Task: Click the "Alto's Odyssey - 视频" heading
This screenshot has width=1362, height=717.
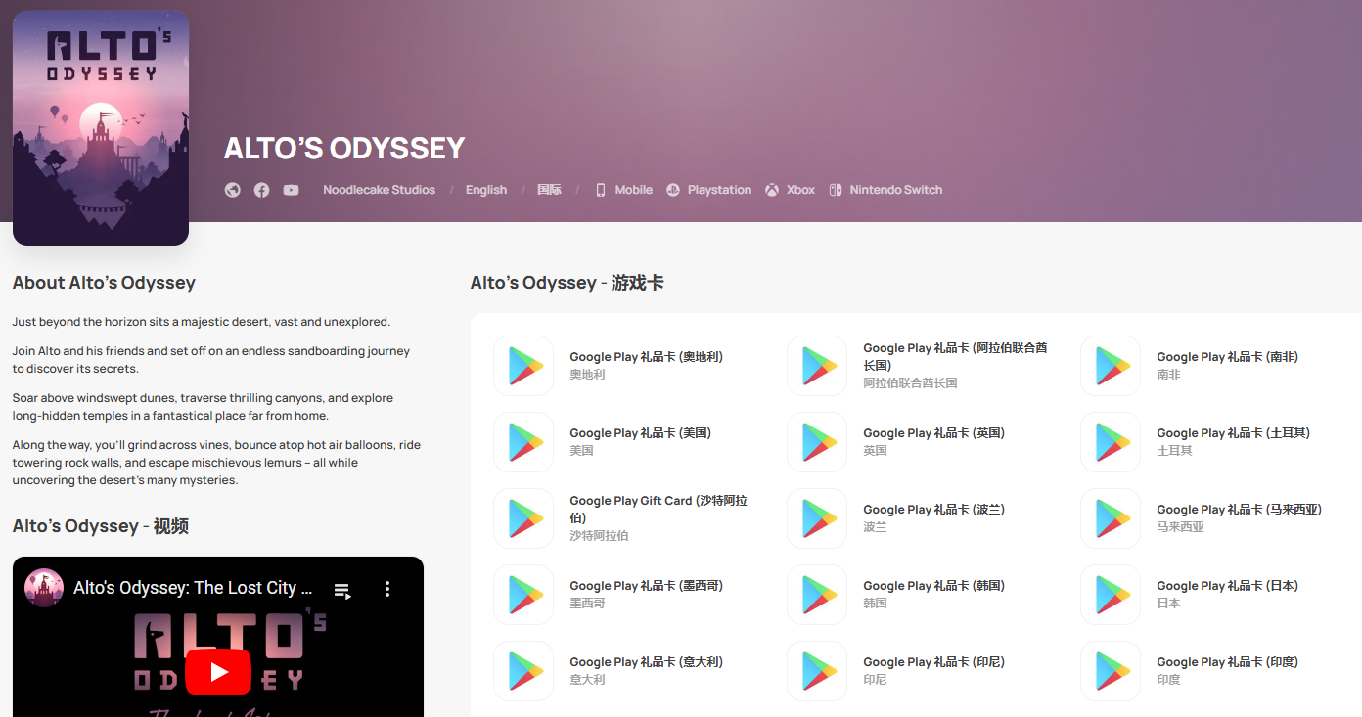Action: click(x=101, y=526)
